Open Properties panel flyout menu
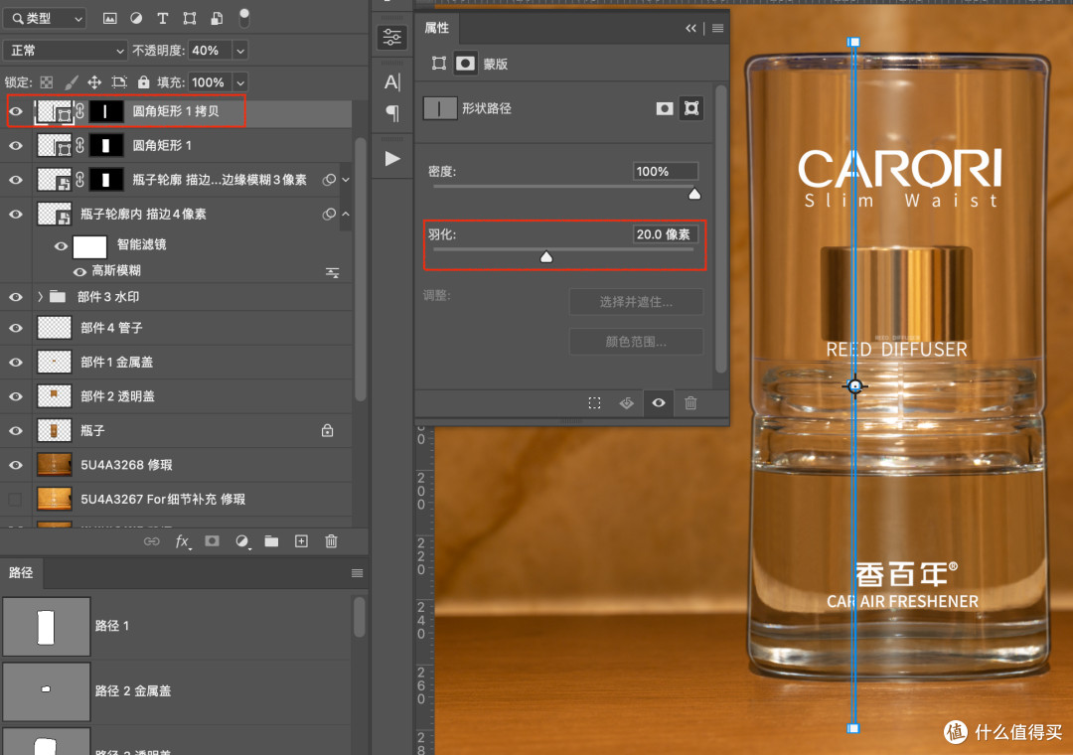This screenshot has width=1073, height=755. click(718, 28)
